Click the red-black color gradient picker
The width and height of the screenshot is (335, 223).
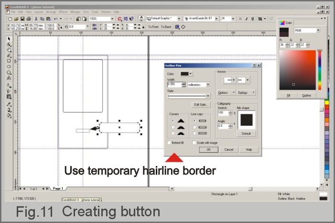click(x=297, y=70)
